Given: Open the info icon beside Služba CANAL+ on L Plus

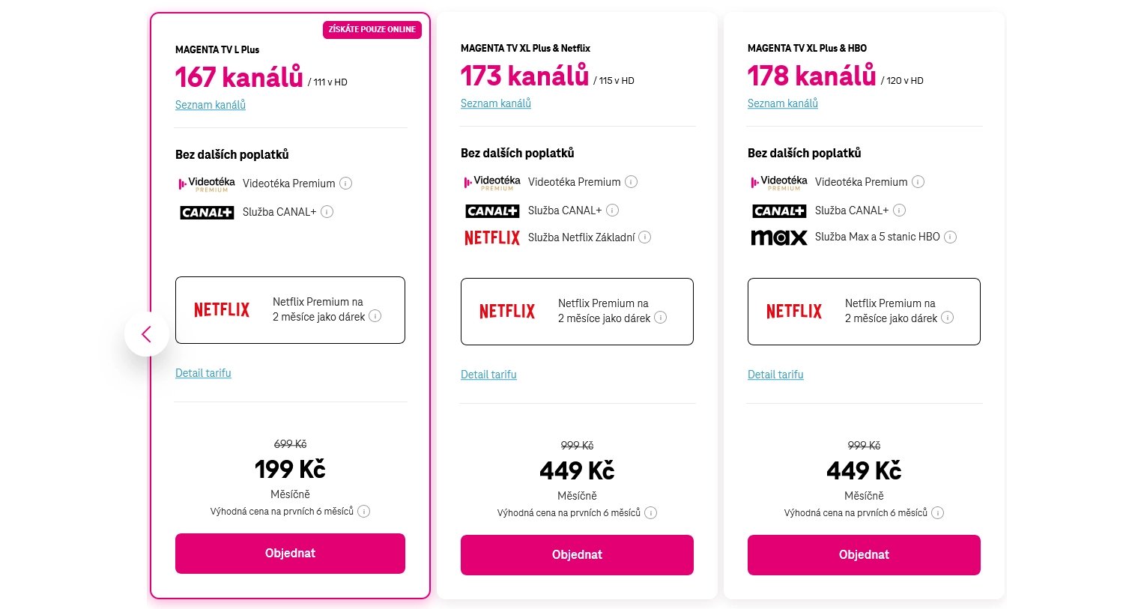Looking at the screenshot, I should (326, 212).
